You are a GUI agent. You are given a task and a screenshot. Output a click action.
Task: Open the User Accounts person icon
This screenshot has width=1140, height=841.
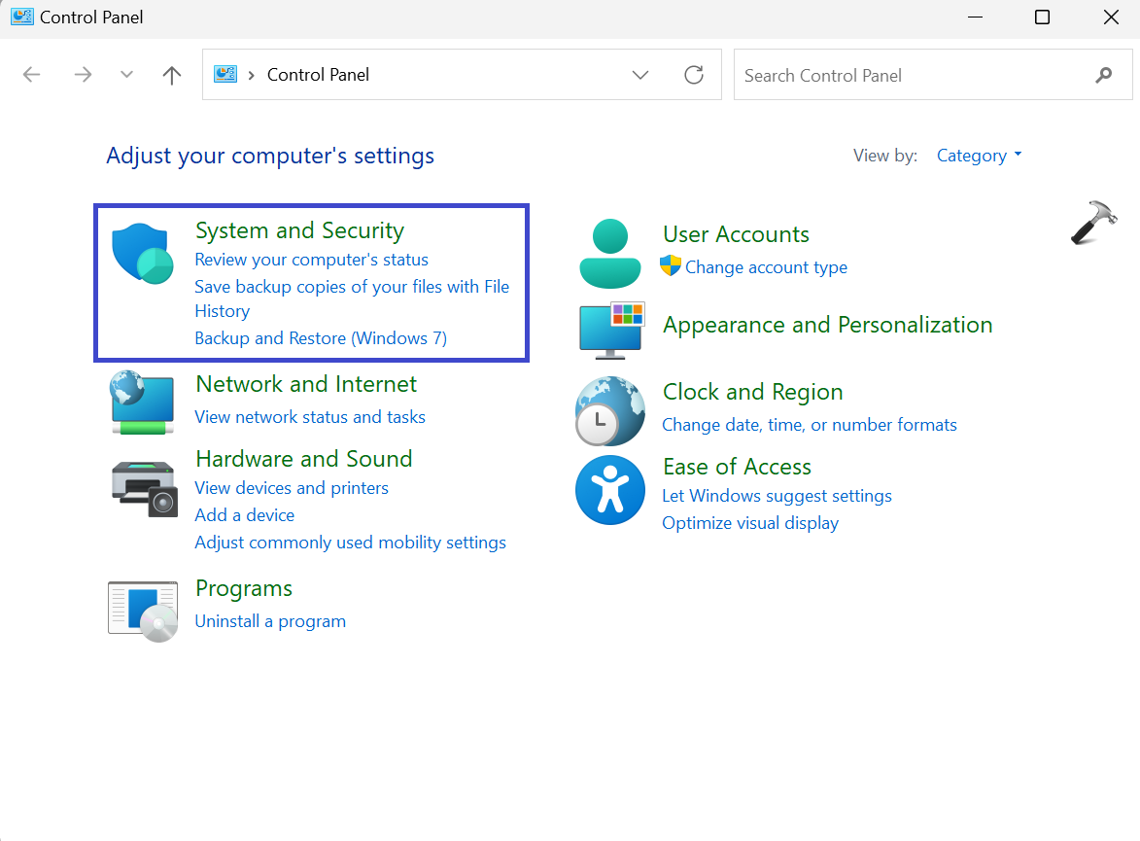(x=609, y=253)
